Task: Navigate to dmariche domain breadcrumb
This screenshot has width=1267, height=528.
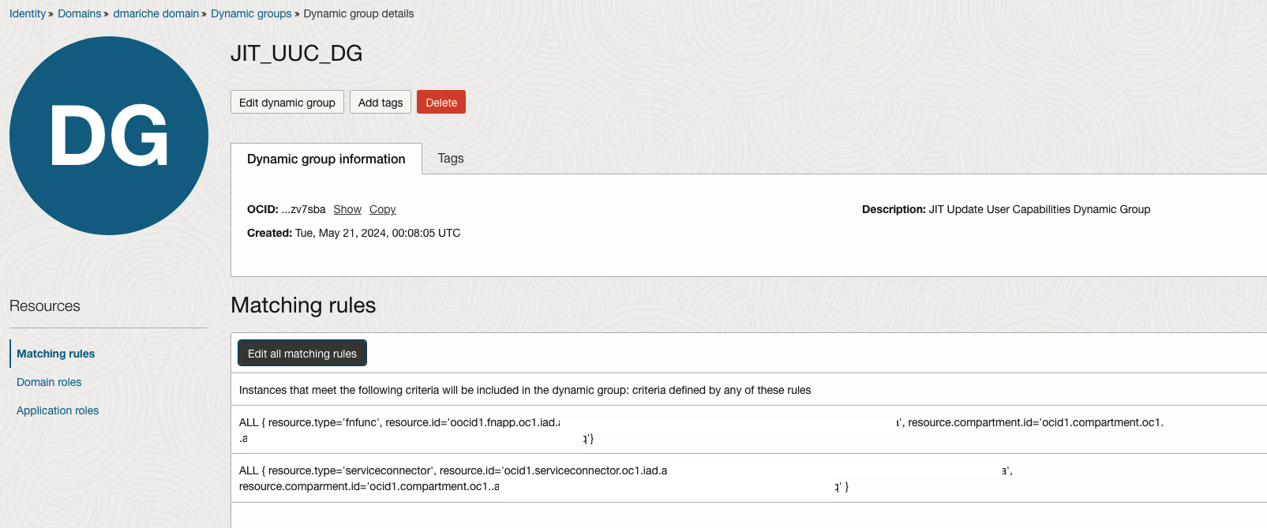Action: pos(156,13)
